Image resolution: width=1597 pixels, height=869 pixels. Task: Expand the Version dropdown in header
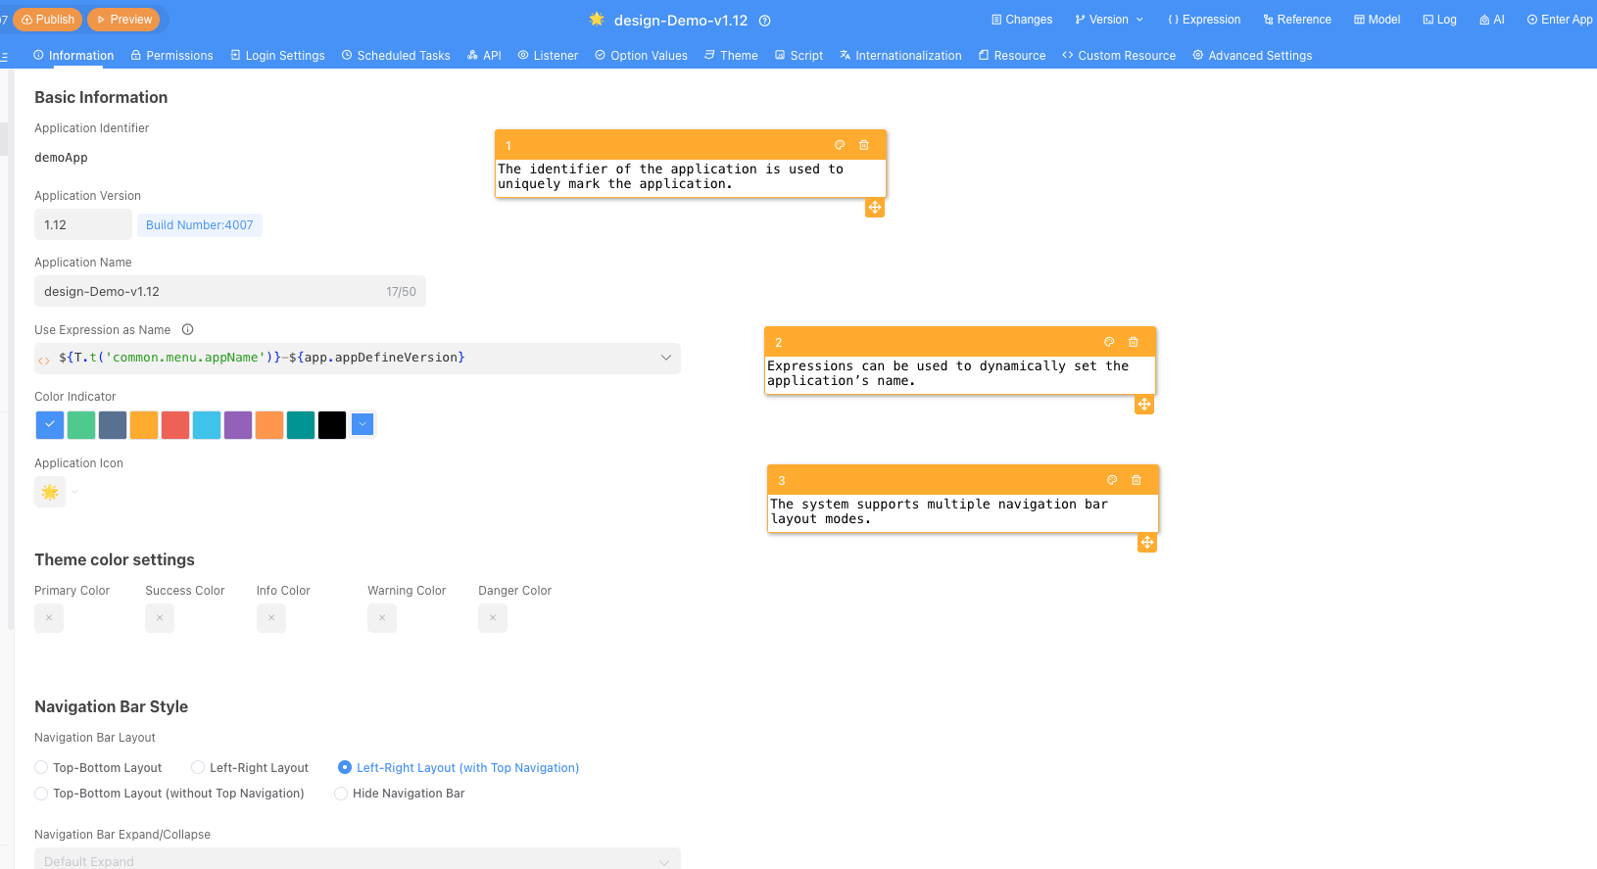click(1109, 20)
